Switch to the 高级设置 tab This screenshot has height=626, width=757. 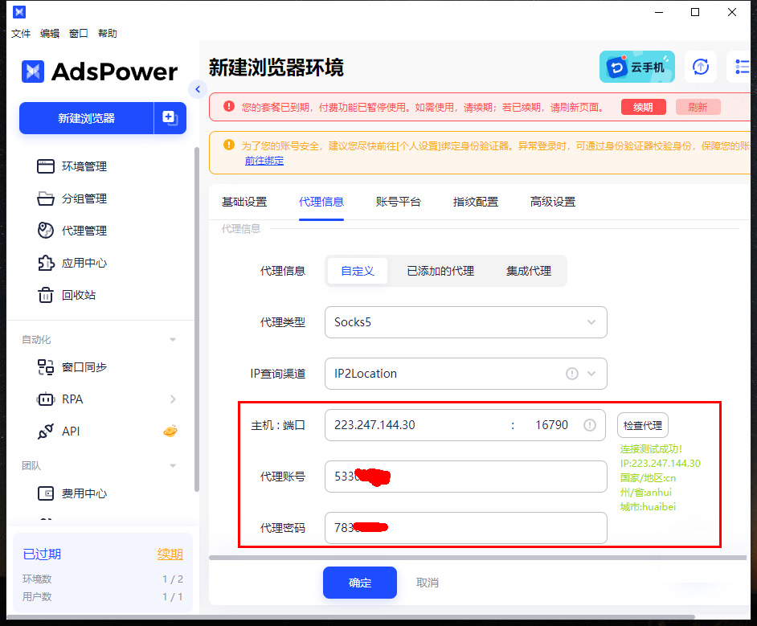553,202
